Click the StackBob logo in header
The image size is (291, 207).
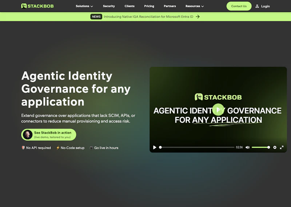(37, 6)
